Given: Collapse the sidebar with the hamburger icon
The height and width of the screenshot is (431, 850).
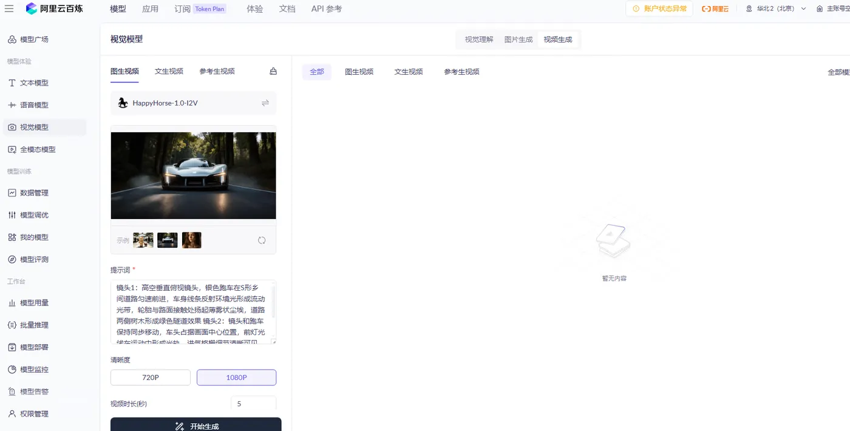Looking at the screenshot, I should coord(9,8).
